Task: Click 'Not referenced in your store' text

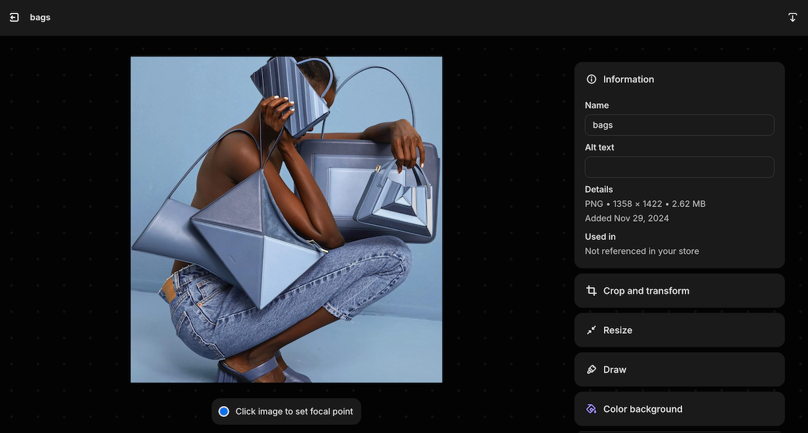Action: [642, 251]
